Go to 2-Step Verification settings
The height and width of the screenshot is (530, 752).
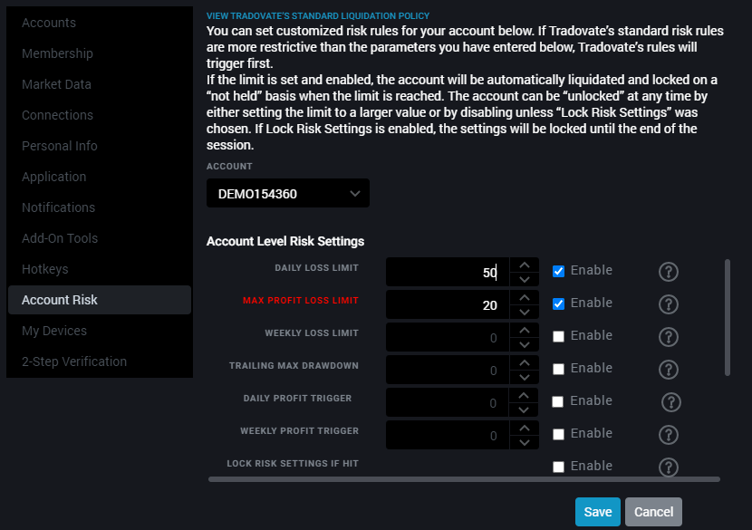click(74, 361)
